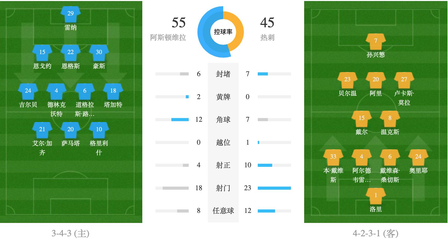The height and width of the screenshot is (243, 448).
Task: Select the number 27 卢卡斯·莫拉 jersey
Action: 404,80
